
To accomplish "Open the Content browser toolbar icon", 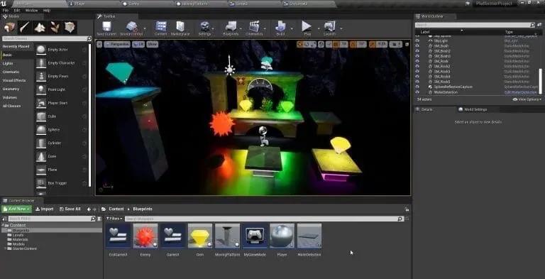I will (160, 28).
